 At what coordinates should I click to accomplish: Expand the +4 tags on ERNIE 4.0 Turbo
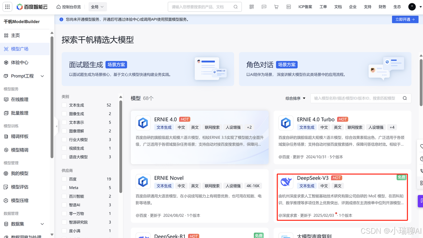392,127
